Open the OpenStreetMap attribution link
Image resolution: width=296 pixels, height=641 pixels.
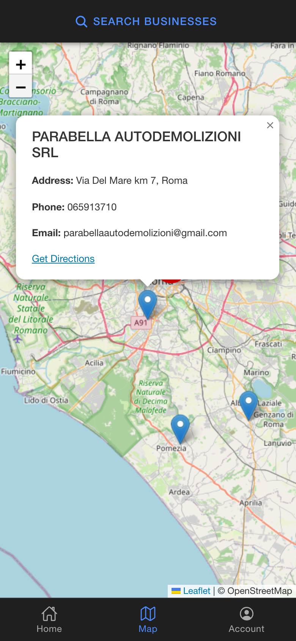tap(260, 591)
